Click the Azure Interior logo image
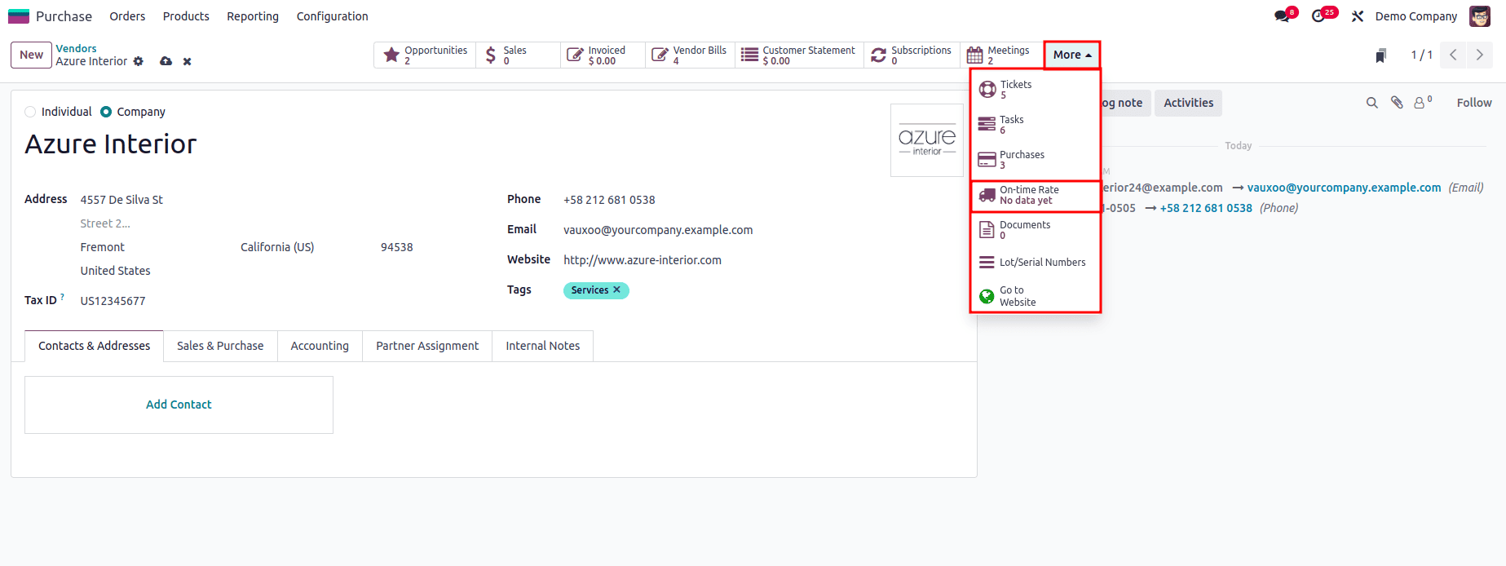1506x566 pixels. coord(927,140)
